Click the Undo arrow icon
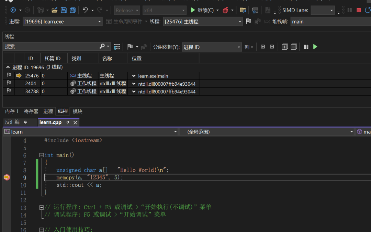 pos(85,10)
